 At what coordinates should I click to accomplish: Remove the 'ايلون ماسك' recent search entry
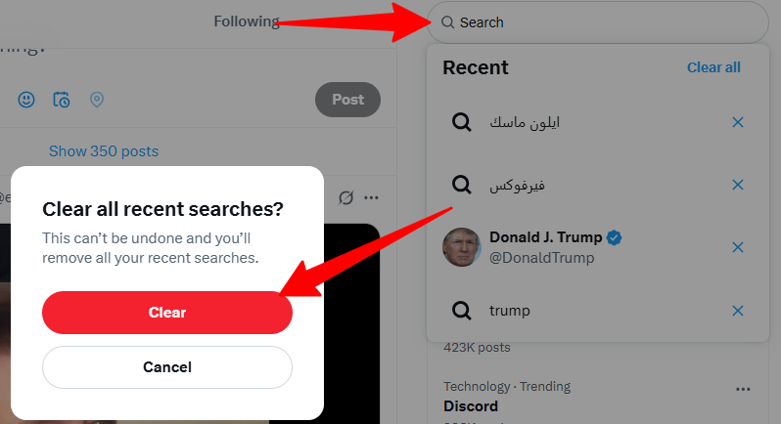click(738, 122)
